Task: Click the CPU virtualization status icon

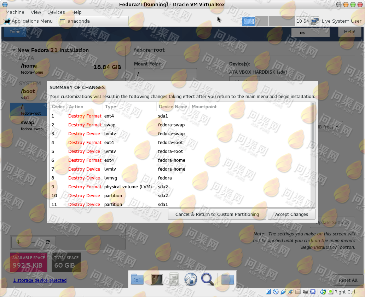Action: click(x=313, y=292)
